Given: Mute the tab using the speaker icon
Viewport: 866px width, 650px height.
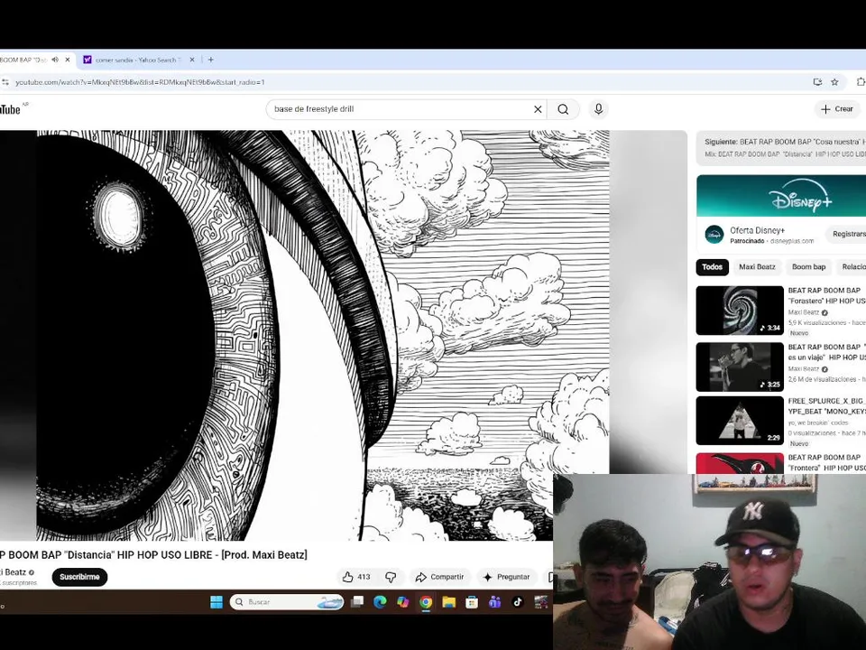Looking at the screenshot, I should tap(55, 60).
